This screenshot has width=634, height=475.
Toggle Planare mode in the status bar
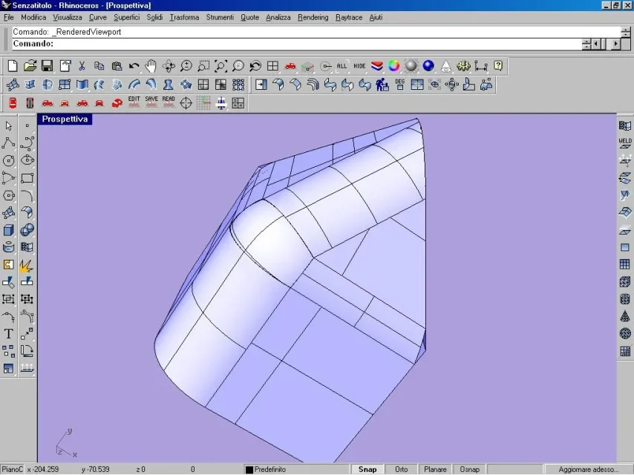tap(435, 469)
